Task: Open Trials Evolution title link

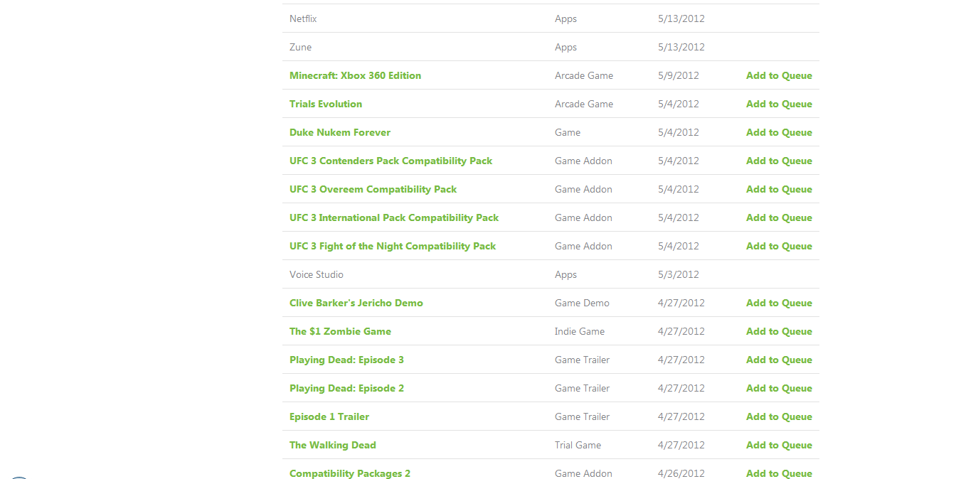Action: (326, 104)
